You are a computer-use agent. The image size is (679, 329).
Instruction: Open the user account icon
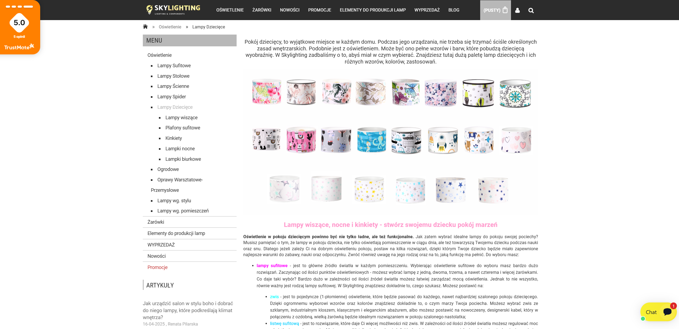point(517,10)
